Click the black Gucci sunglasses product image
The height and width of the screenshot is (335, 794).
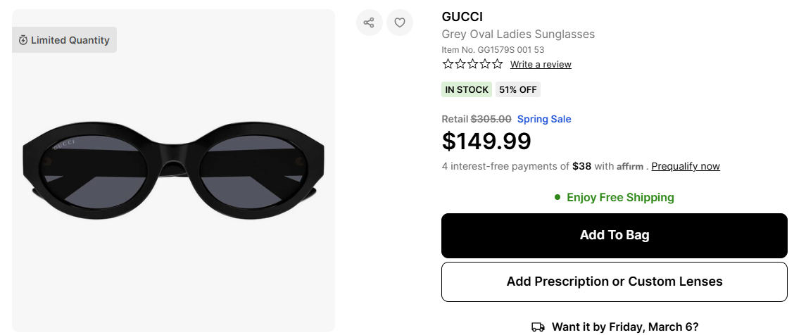[173, 170]
